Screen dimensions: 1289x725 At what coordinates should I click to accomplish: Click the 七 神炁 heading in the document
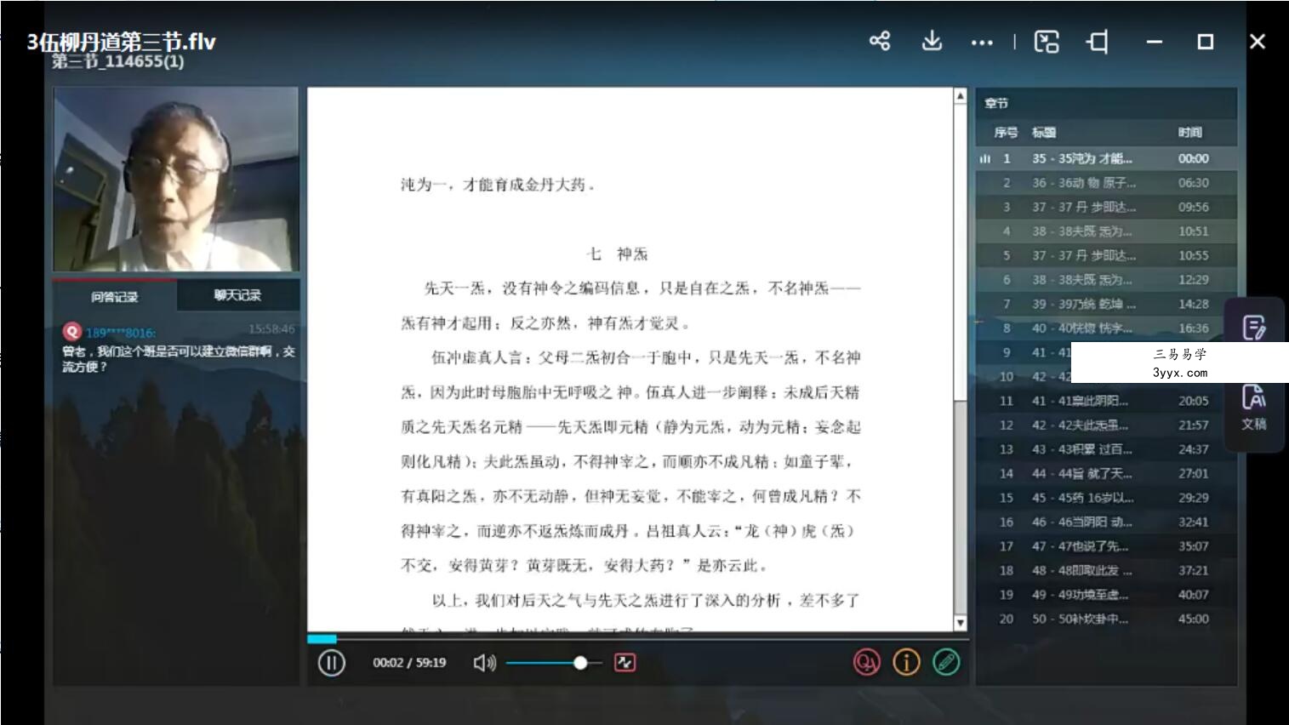click(x=617, y=254)
